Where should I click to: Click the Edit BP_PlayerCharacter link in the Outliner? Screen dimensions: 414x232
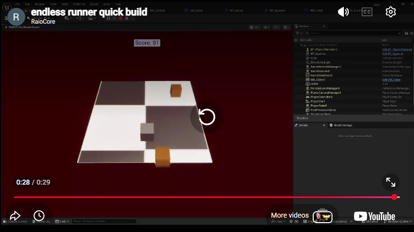pos(397,49)
